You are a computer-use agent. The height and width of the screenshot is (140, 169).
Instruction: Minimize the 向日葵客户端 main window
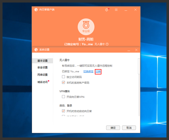(126, 10)
